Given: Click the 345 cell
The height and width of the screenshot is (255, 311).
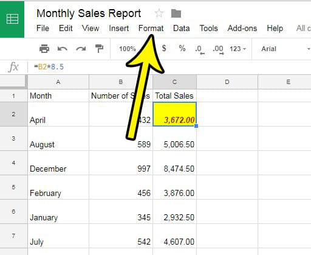Looking at the screenshot, I should click(121, 211).
